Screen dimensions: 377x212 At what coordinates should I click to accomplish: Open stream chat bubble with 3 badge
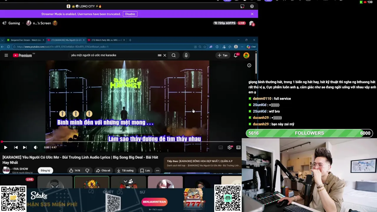[252, 23]
